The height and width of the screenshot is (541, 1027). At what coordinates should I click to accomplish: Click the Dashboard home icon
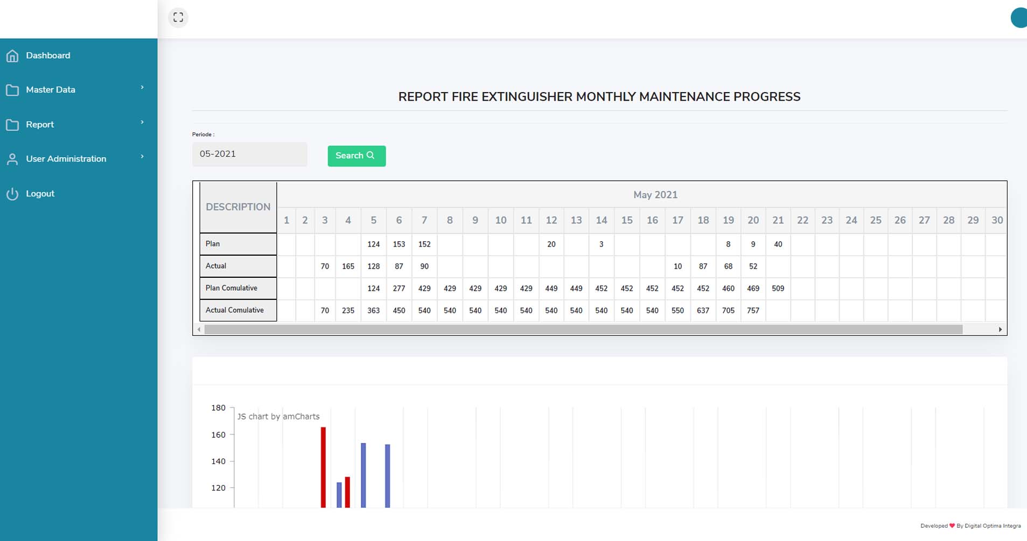point(12,55)
